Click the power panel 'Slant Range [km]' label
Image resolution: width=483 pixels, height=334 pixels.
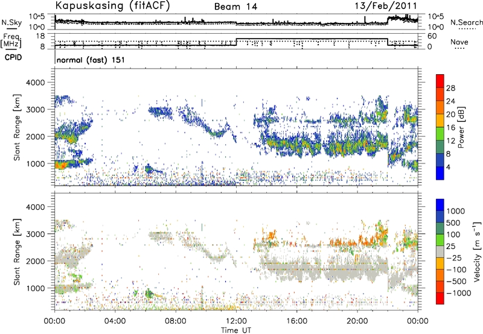[x=18, y=127]
